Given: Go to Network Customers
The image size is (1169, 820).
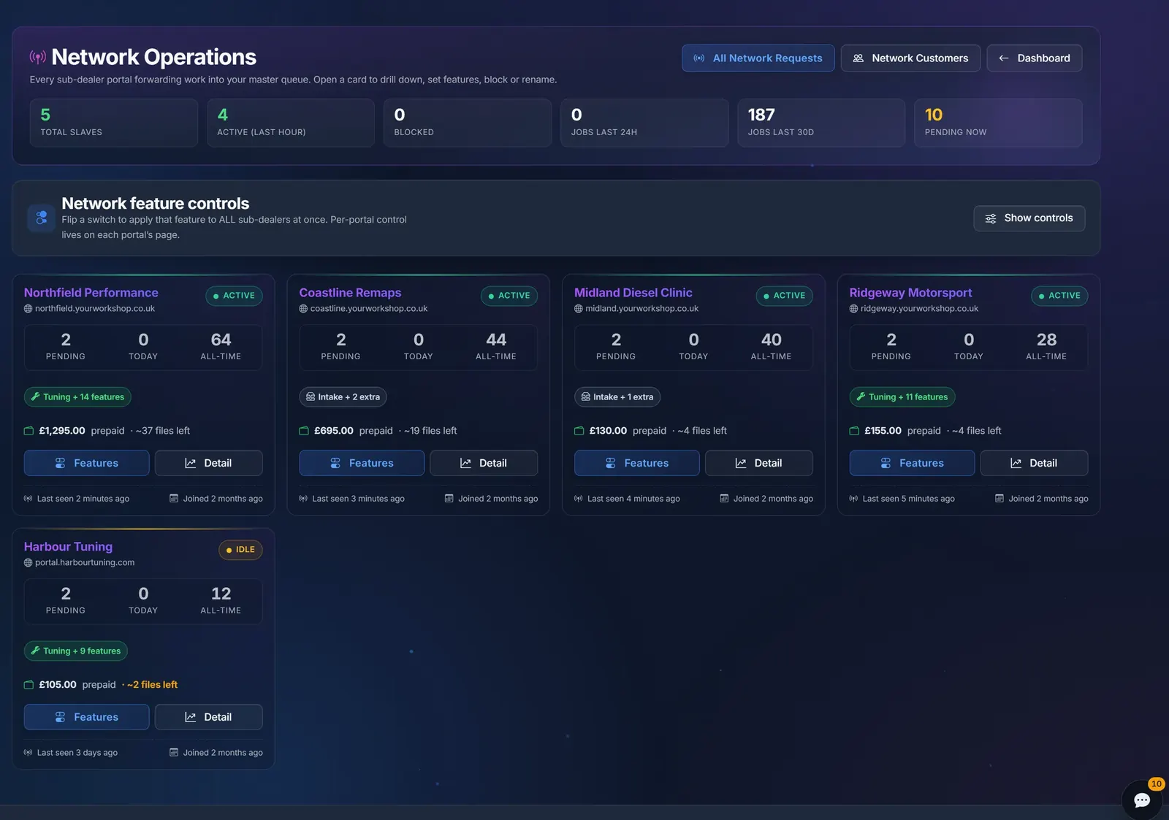Looking at the screenshot, I should [x=910, y=58].
